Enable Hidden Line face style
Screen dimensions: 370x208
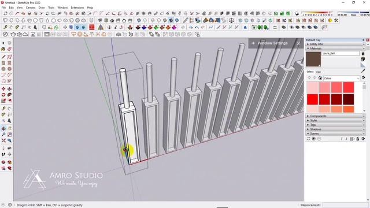point(159,21)
